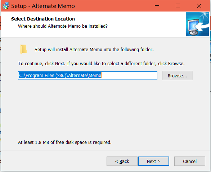The width and height of the screenshot is (211, 172).
Task: Close the Setup window
Action: coord(199,6)
